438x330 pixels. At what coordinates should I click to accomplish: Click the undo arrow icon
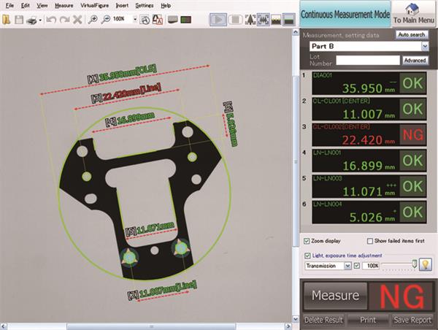[51, 20]
